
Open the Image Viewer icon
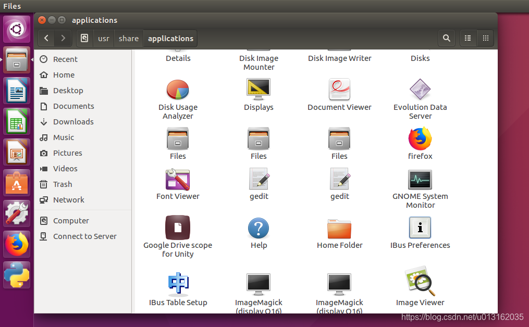[420, 281]
